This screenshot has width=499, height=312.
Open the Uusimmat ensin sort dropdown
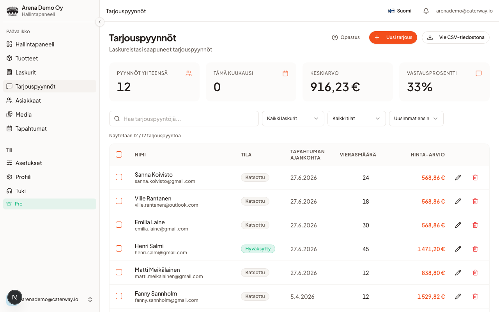[x=416, y=119]
